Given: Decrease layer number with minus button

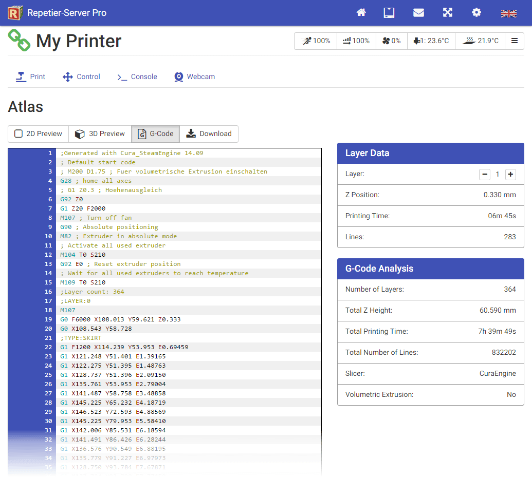Looking at the screenshot, I should pos(484,175).
